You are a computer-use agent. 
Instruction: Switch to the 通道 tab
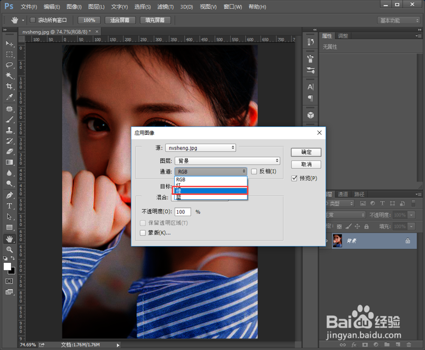343,194
